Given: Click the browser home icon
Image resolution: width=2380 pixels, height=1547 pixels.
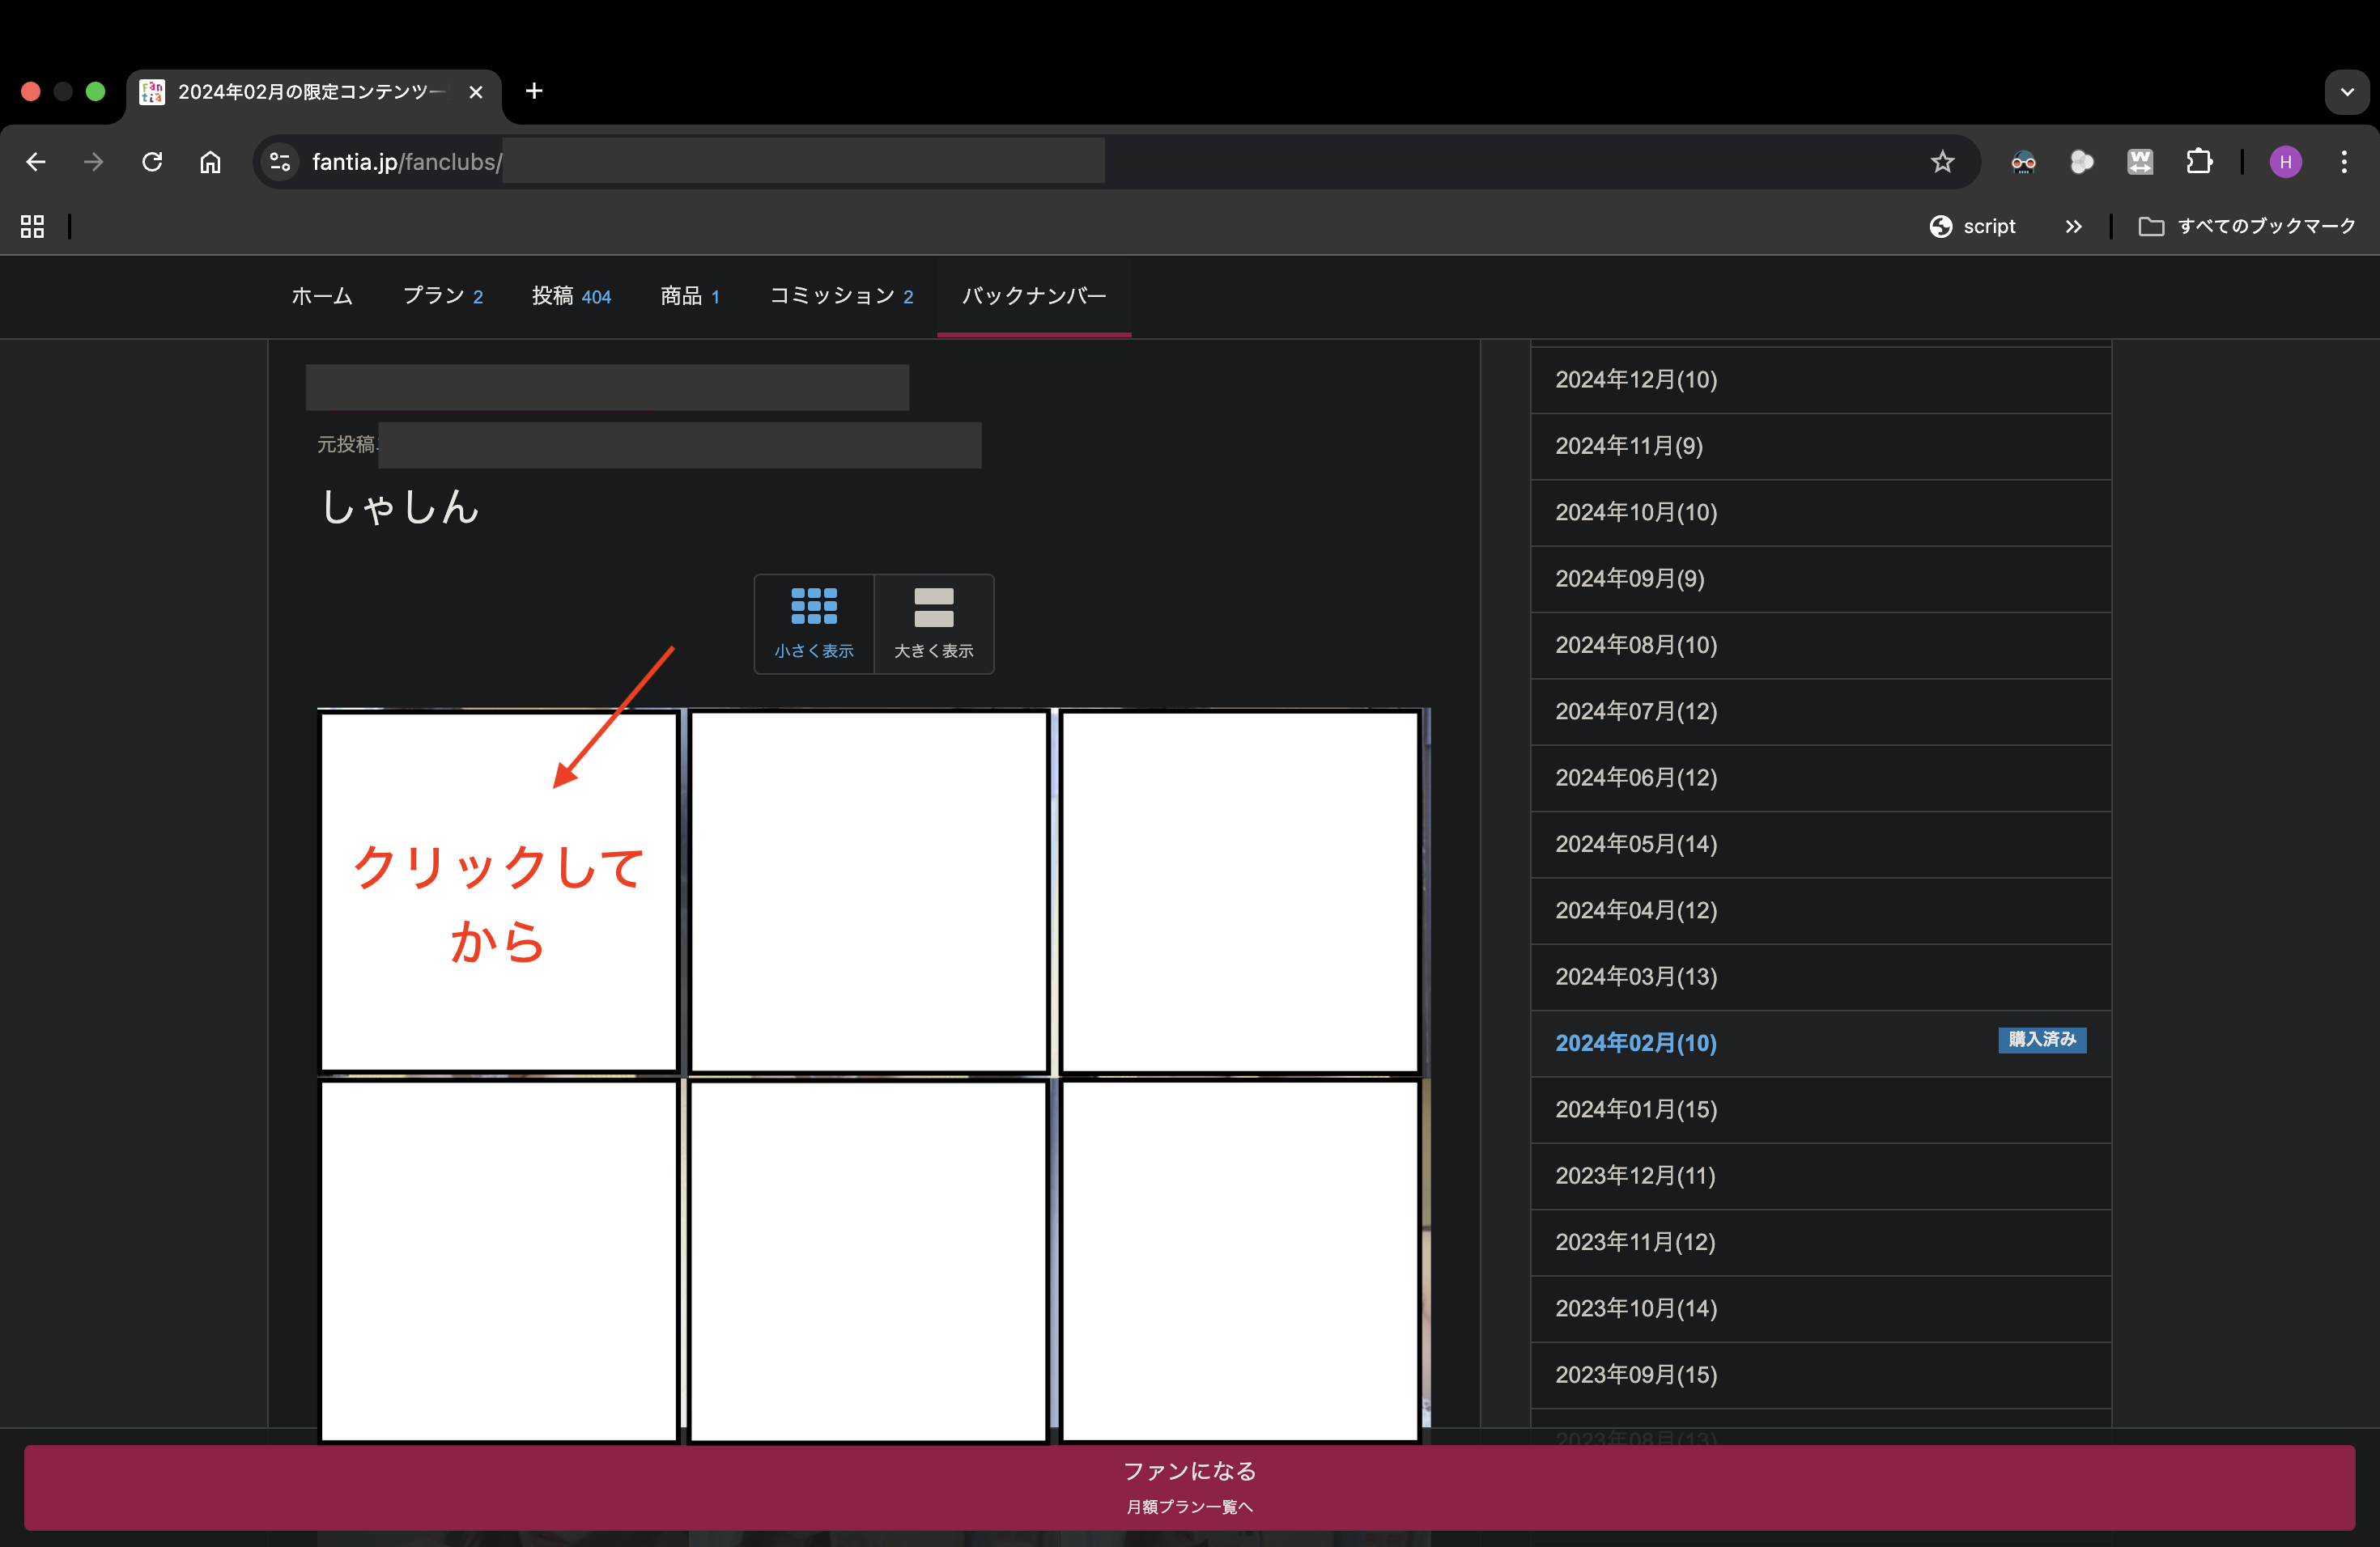Looking at the screenshot, I should coord(210,161).
